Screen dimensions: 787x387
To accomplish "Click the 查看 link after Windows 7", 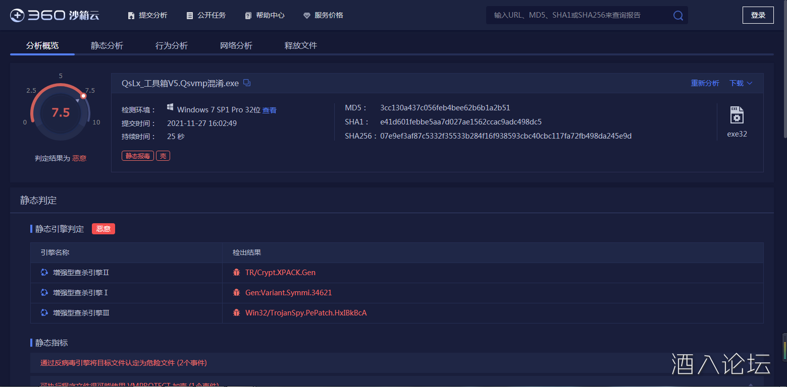I will tap(269, 110).
